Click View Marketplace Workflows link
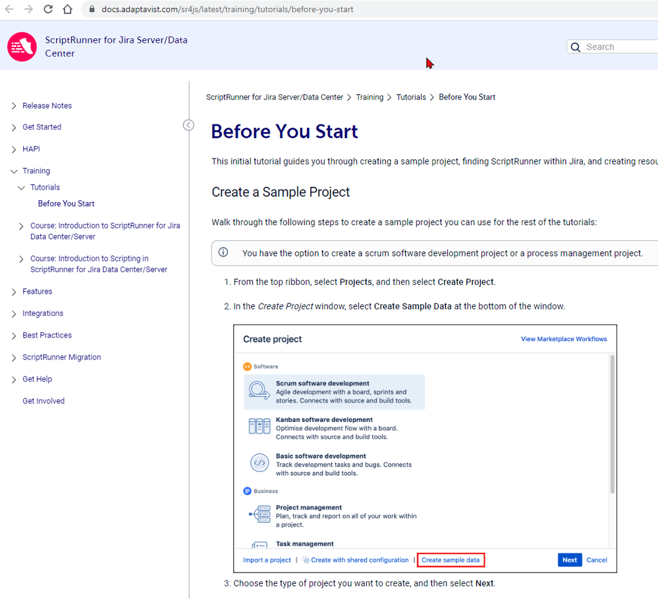Viewport: 658px width, 599px height. click(x=564, y=339)
